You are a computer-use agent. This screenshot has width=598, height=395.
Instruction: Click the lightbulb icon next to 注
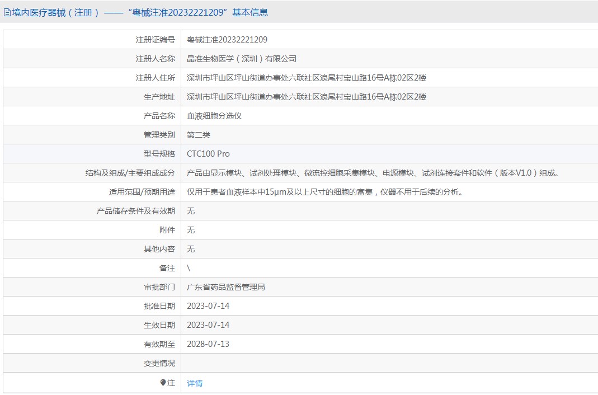pyautogui.click(x=163, y=383)
